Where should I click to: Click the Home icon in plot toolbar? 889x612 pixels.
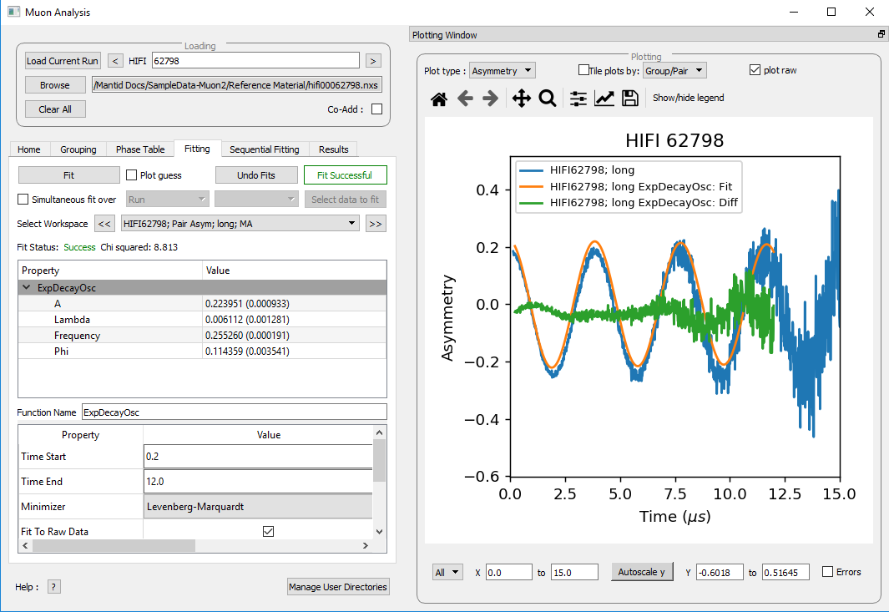tap(439, 99)
